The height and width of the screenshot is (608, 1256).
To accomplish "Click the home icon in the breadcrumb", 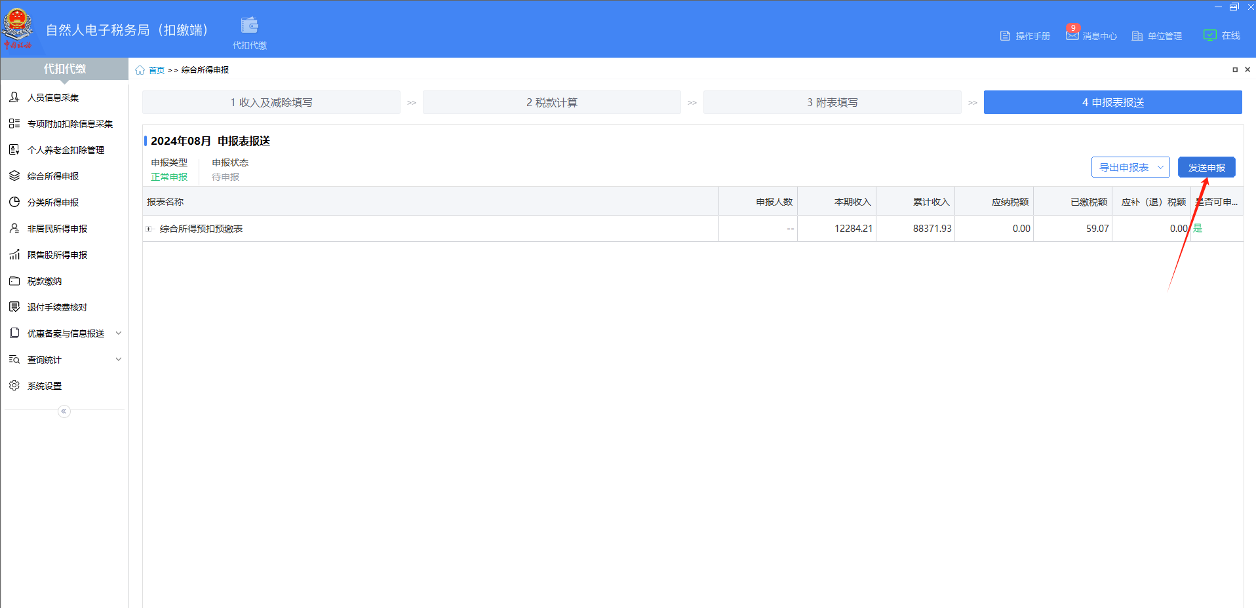I will 140,70.
